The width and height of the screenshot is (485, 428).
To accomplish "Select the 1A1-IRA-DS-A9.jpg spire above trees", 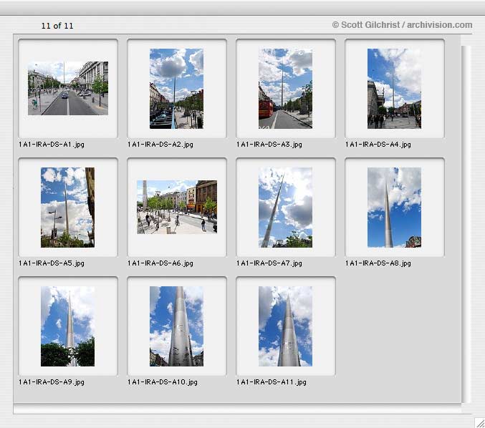I will [68, 326].
